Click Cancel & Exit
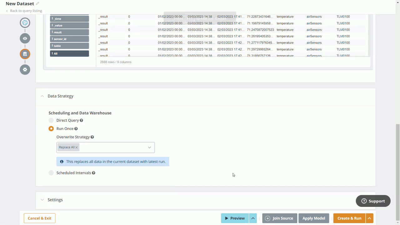 click(x=39, y=218)
